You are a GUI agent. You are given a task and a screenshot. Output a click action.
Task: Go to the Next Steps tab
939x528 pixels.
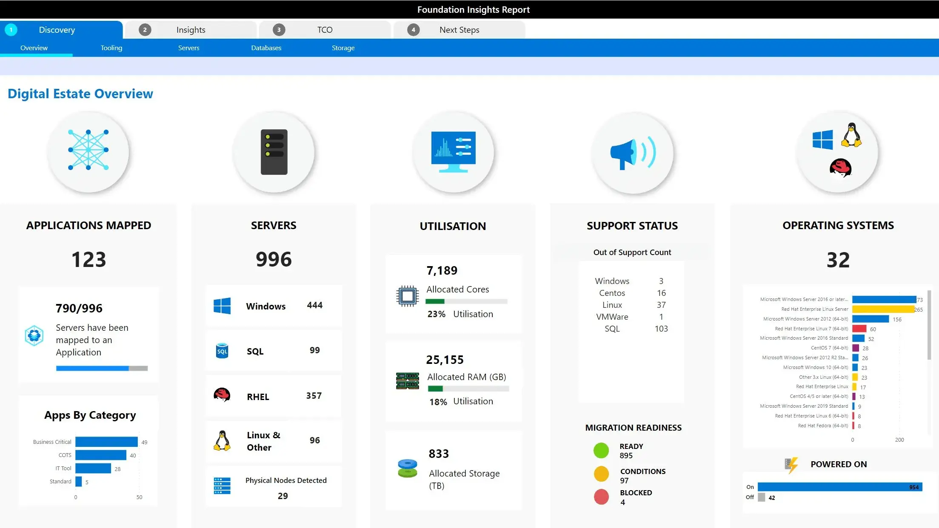(x=460, y=30)
